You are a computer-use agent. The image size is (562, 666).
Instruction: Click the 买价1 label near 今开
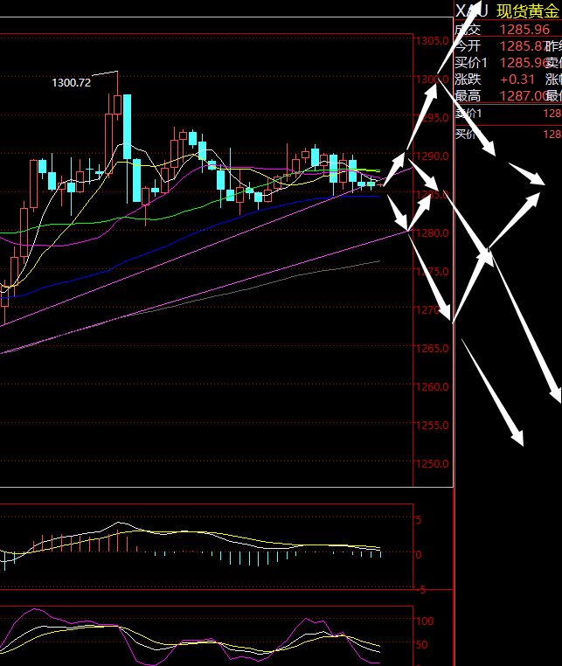coord(471,63)
